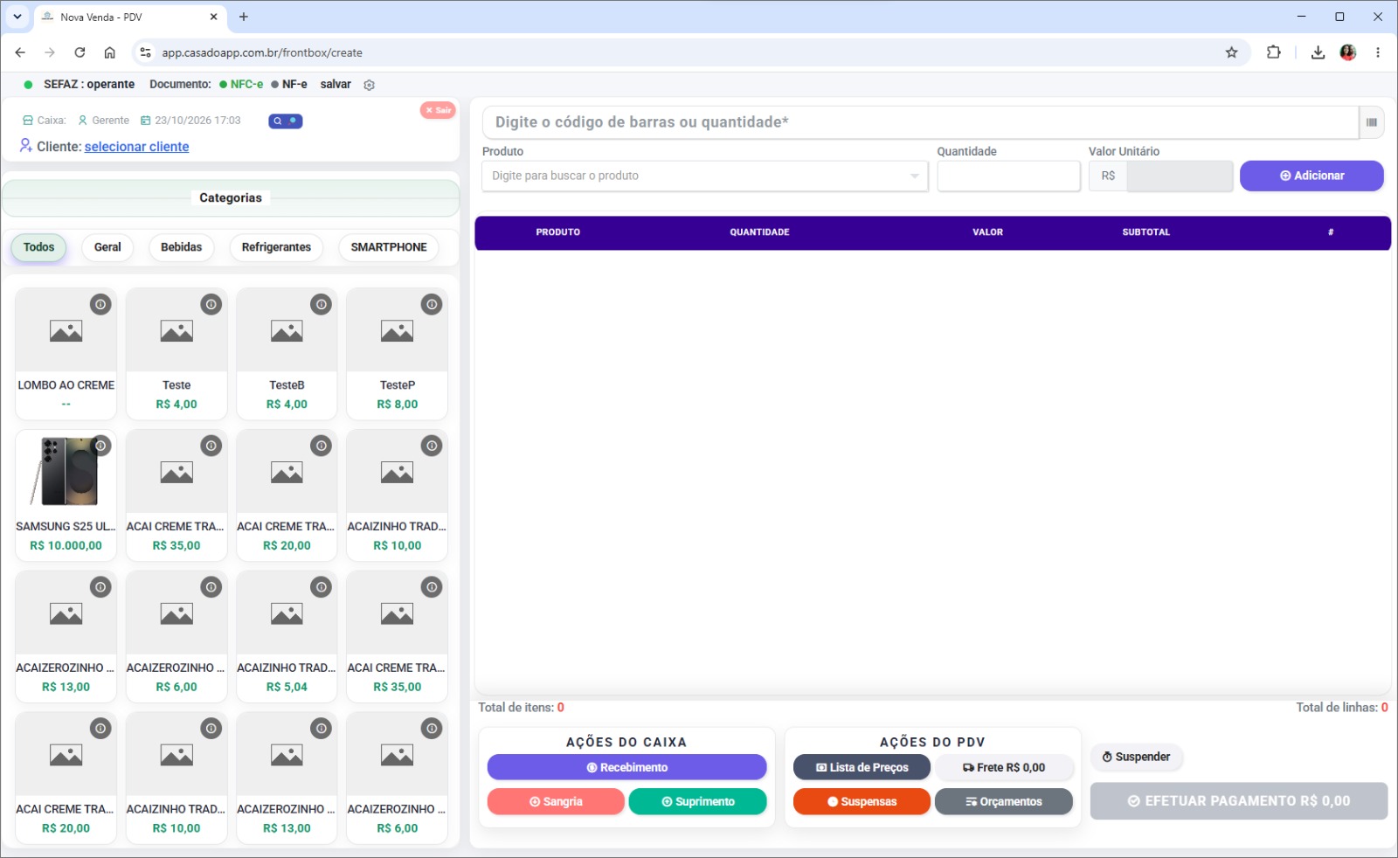Click the selecionar cliente link

point(136,147)
